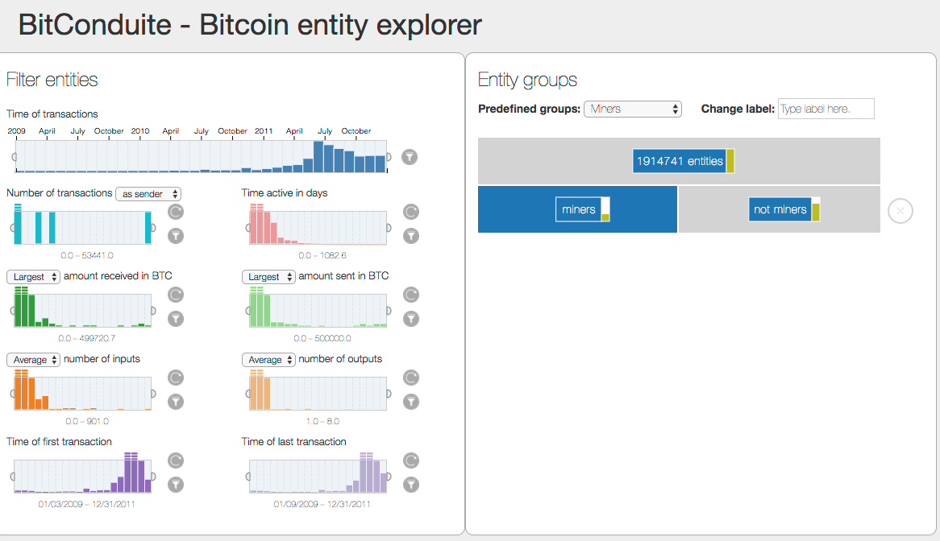Reset the amount received in BTC chart
The width and height of the screenshot is (940, 541).
coord(176,295)
